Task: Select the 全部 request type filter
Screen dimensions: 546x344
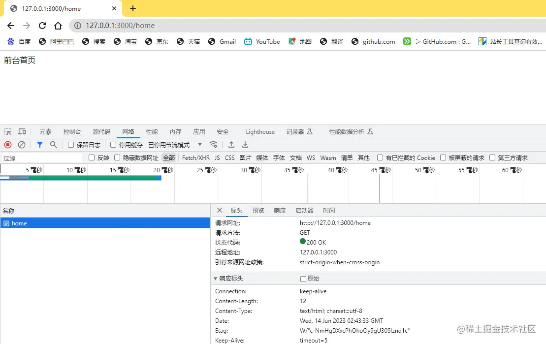Action: (x=169, y=157)
